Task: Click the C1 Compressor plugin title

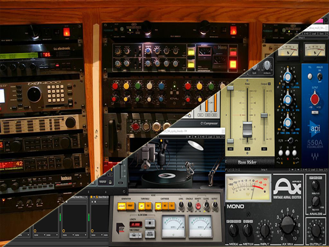Action: click(x=209, y=123)
